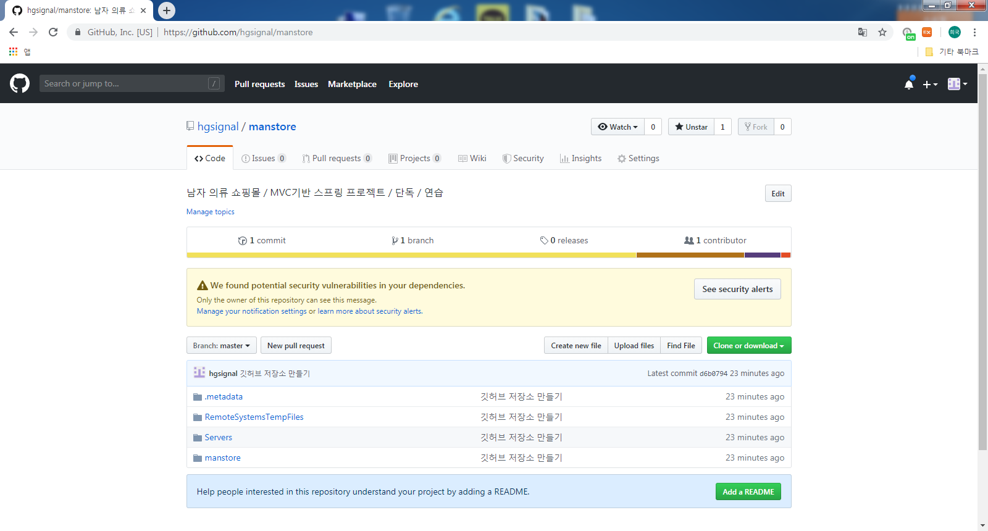Open the RemoteSystemsTempFiles folder
988x531 pixels.
[254, 417]
